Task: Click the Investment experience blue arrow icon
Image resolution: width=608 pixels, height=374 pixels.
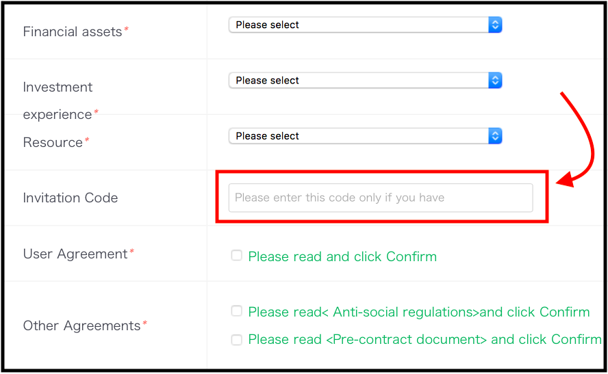Action: coord(495,81)
